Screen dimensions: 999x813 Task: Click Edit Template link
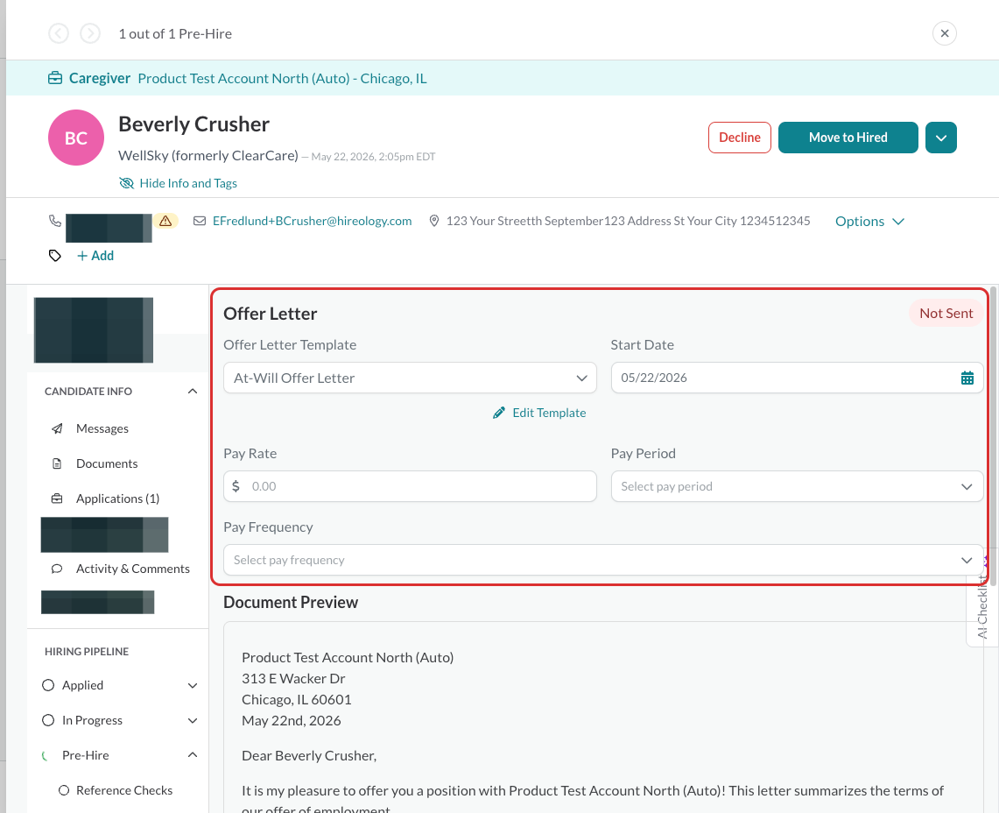[549, 414]
